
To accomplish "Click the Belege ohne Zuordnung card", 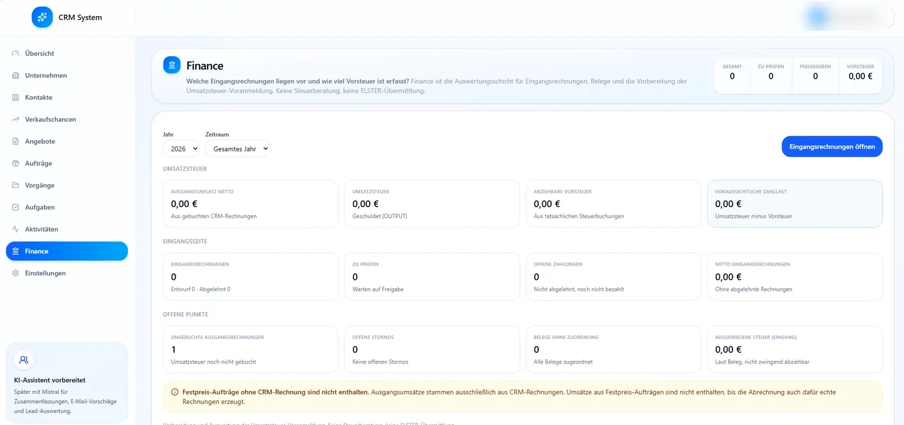I will tap(613, 349).
